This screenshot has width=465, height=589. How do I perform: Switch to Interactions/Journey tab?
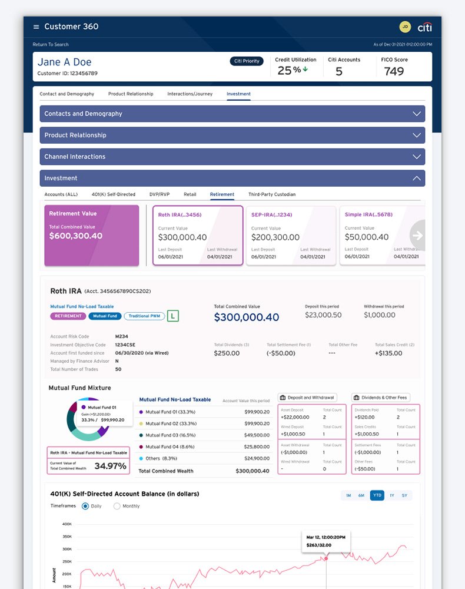point(190,94)
